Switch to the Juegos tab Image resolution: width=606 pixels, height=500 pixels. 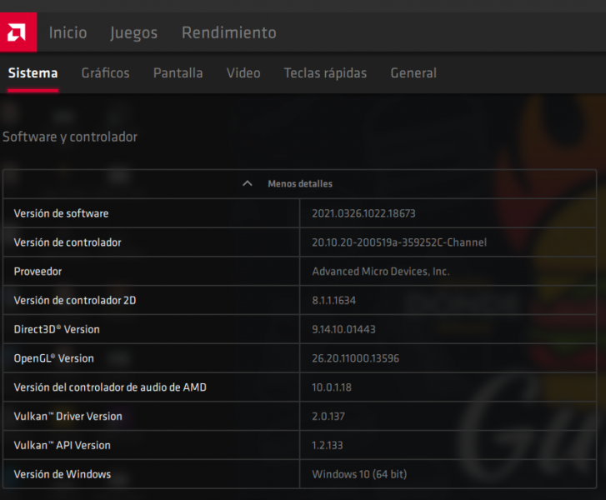[x=133, y=32]
